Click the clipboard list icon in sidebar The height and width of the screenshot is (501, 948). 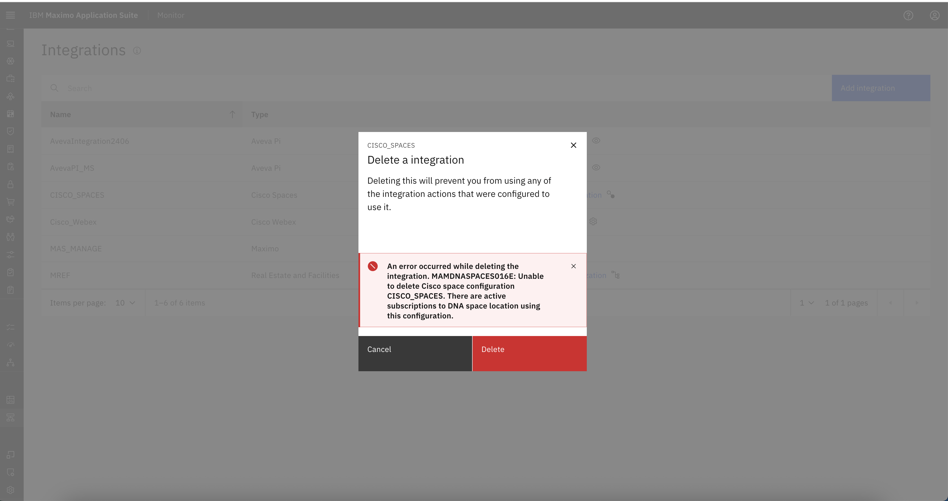tap(10, 290)
